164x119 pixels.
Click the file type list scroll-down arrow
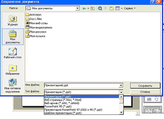(121, 112)
